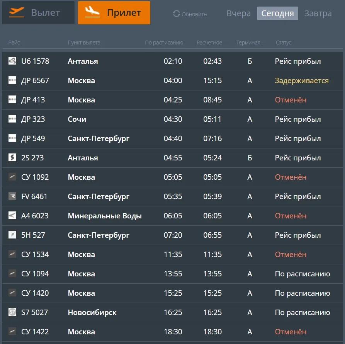The height and width of the screenshot is (344, 345).
Task: Click the refresh arrows icon by Обновить
Action: click(x=177, y=14)
